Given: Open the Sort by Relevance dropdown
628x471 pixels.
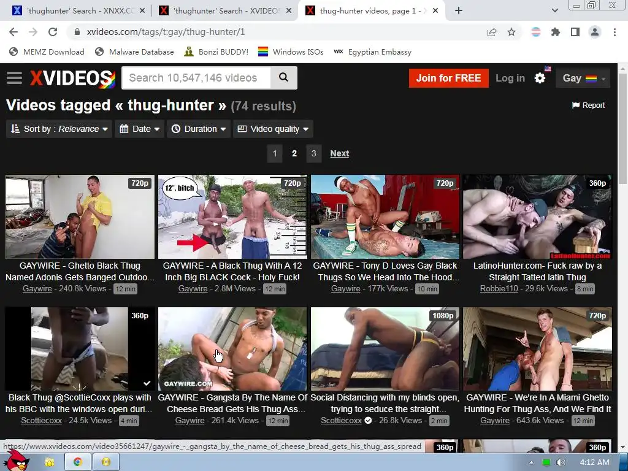Looking at the screenshot, I should pyautogui.click(x=59, y=129).
